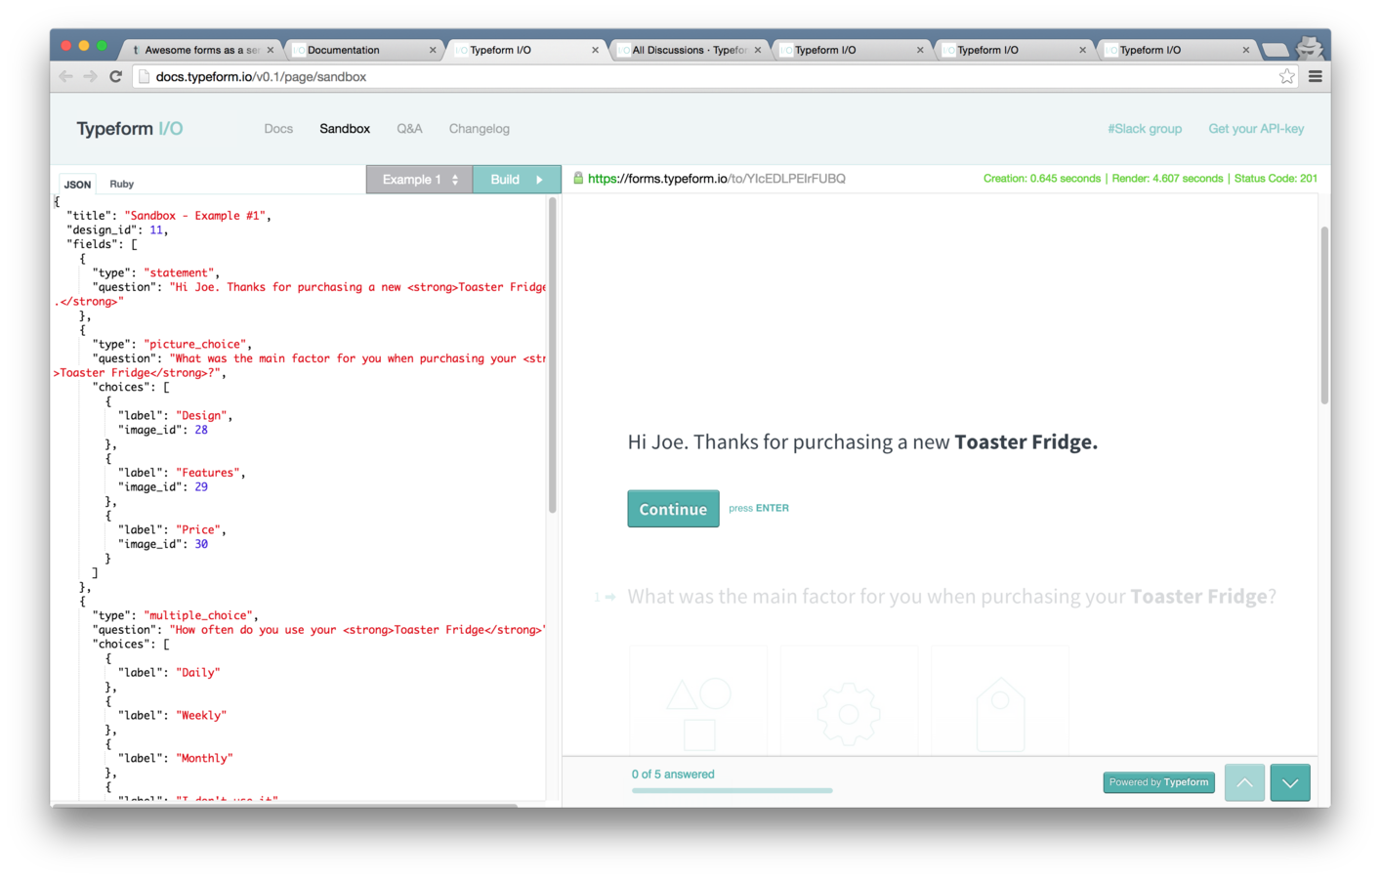Click the image_id value 30

click(201, 544)
